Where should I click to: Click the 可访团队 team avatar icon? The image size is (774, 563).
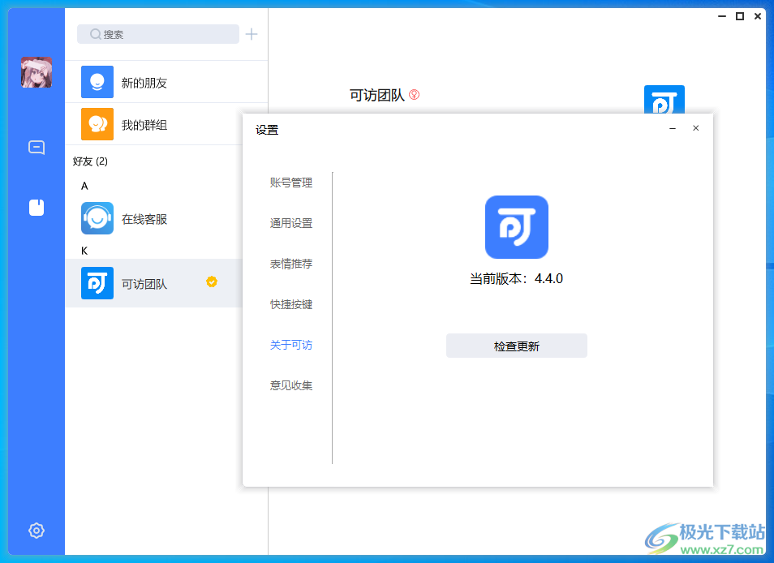click(x=97, y=283)
